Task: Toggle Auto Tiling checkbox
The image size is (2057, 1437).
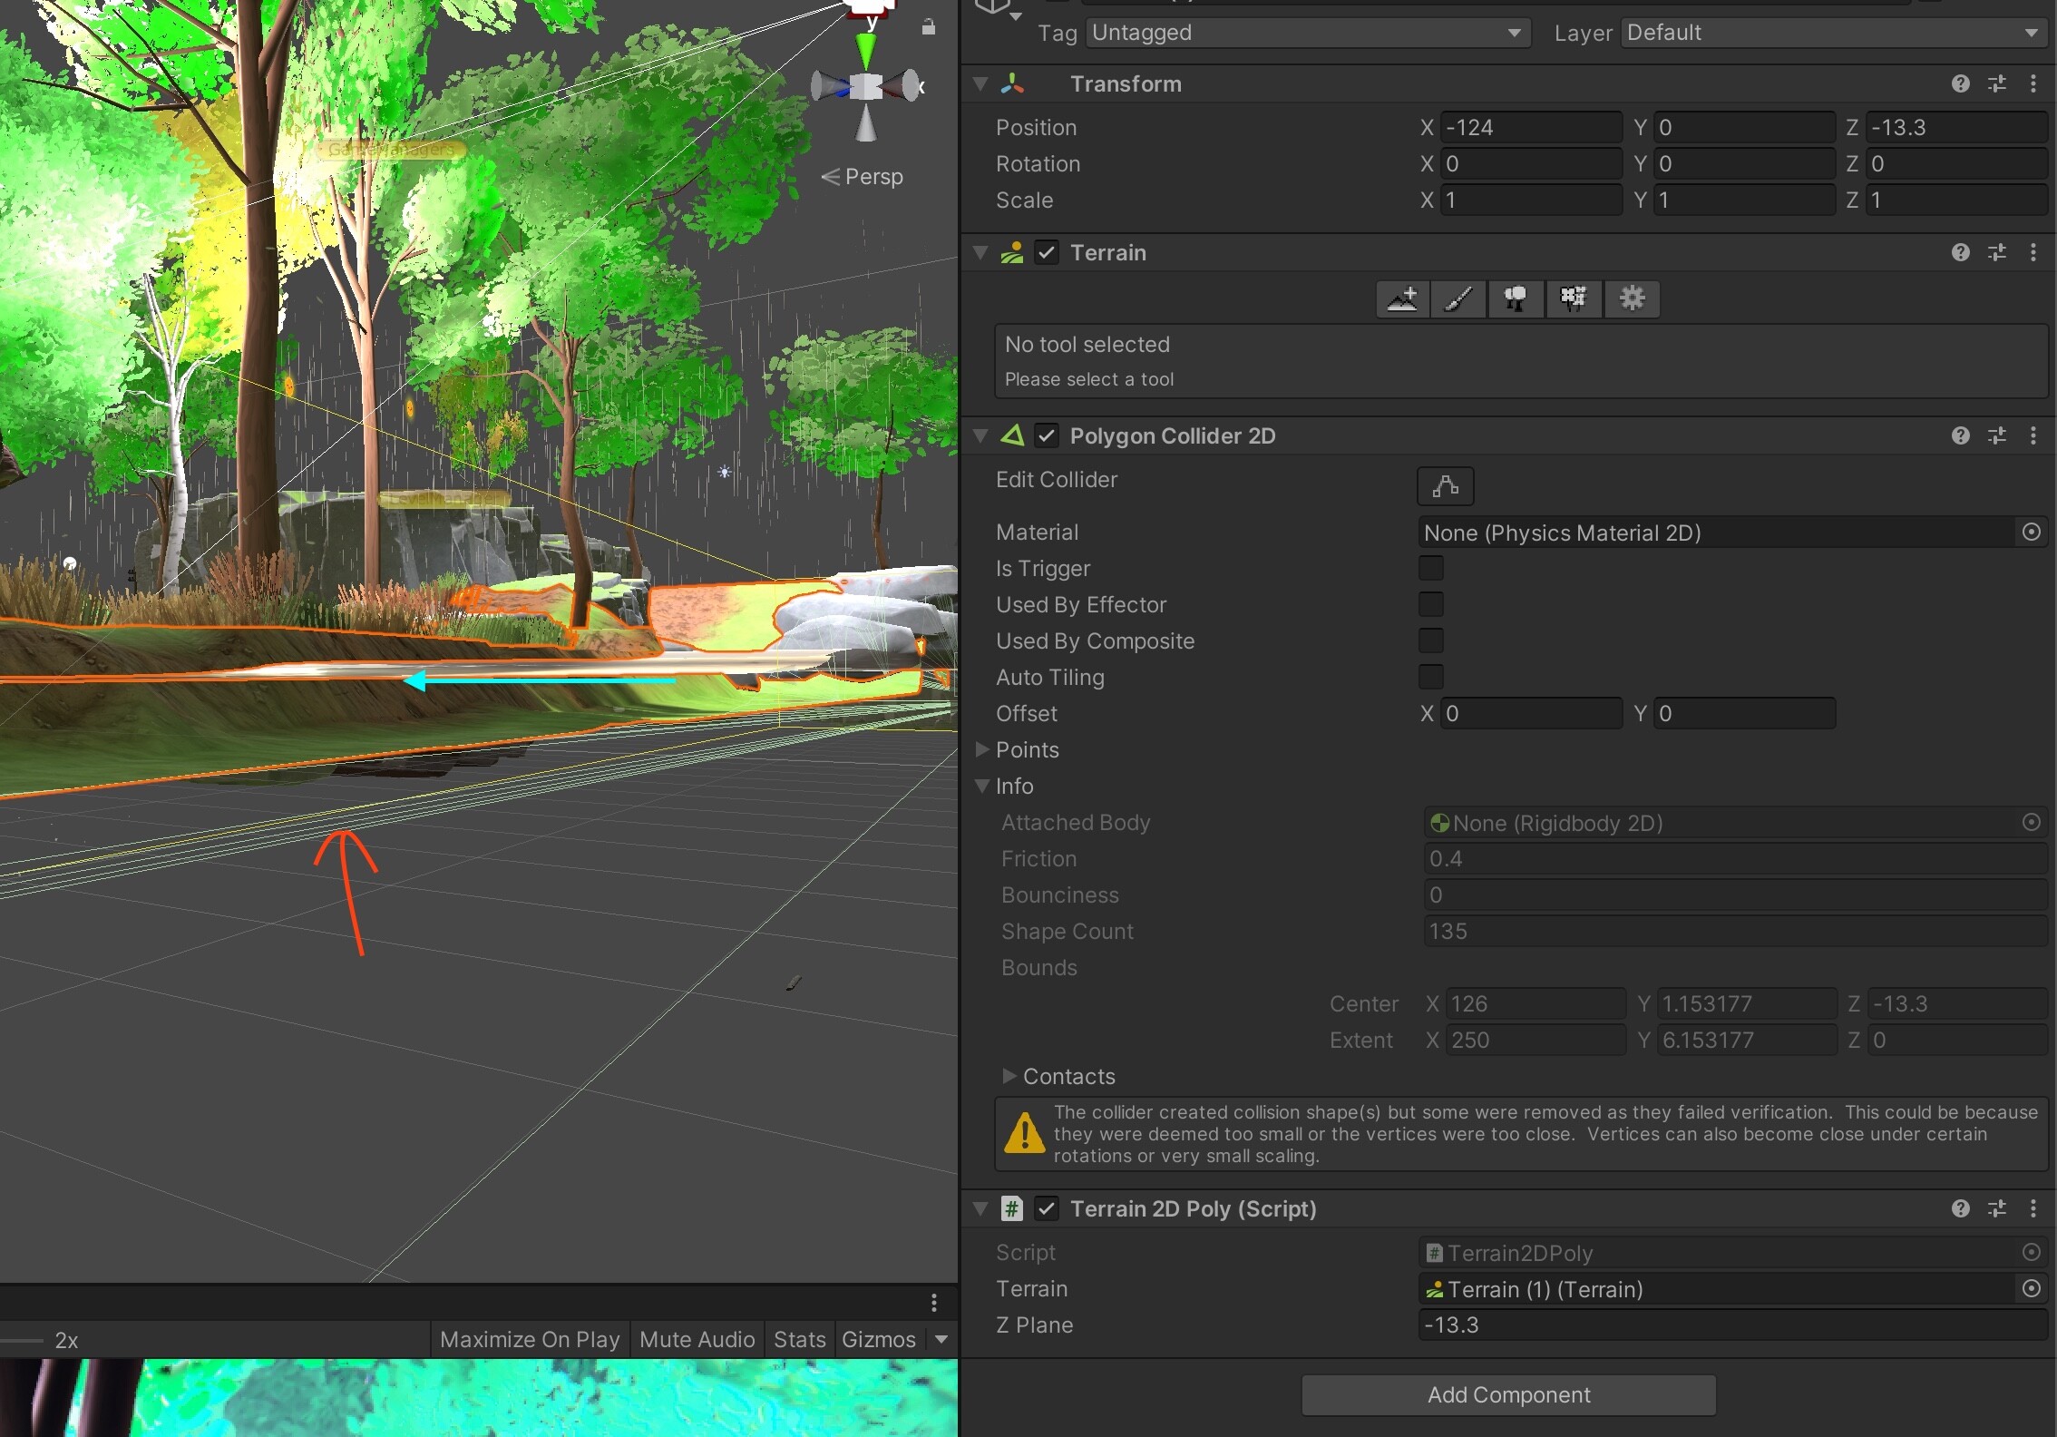Action: 1430,677
